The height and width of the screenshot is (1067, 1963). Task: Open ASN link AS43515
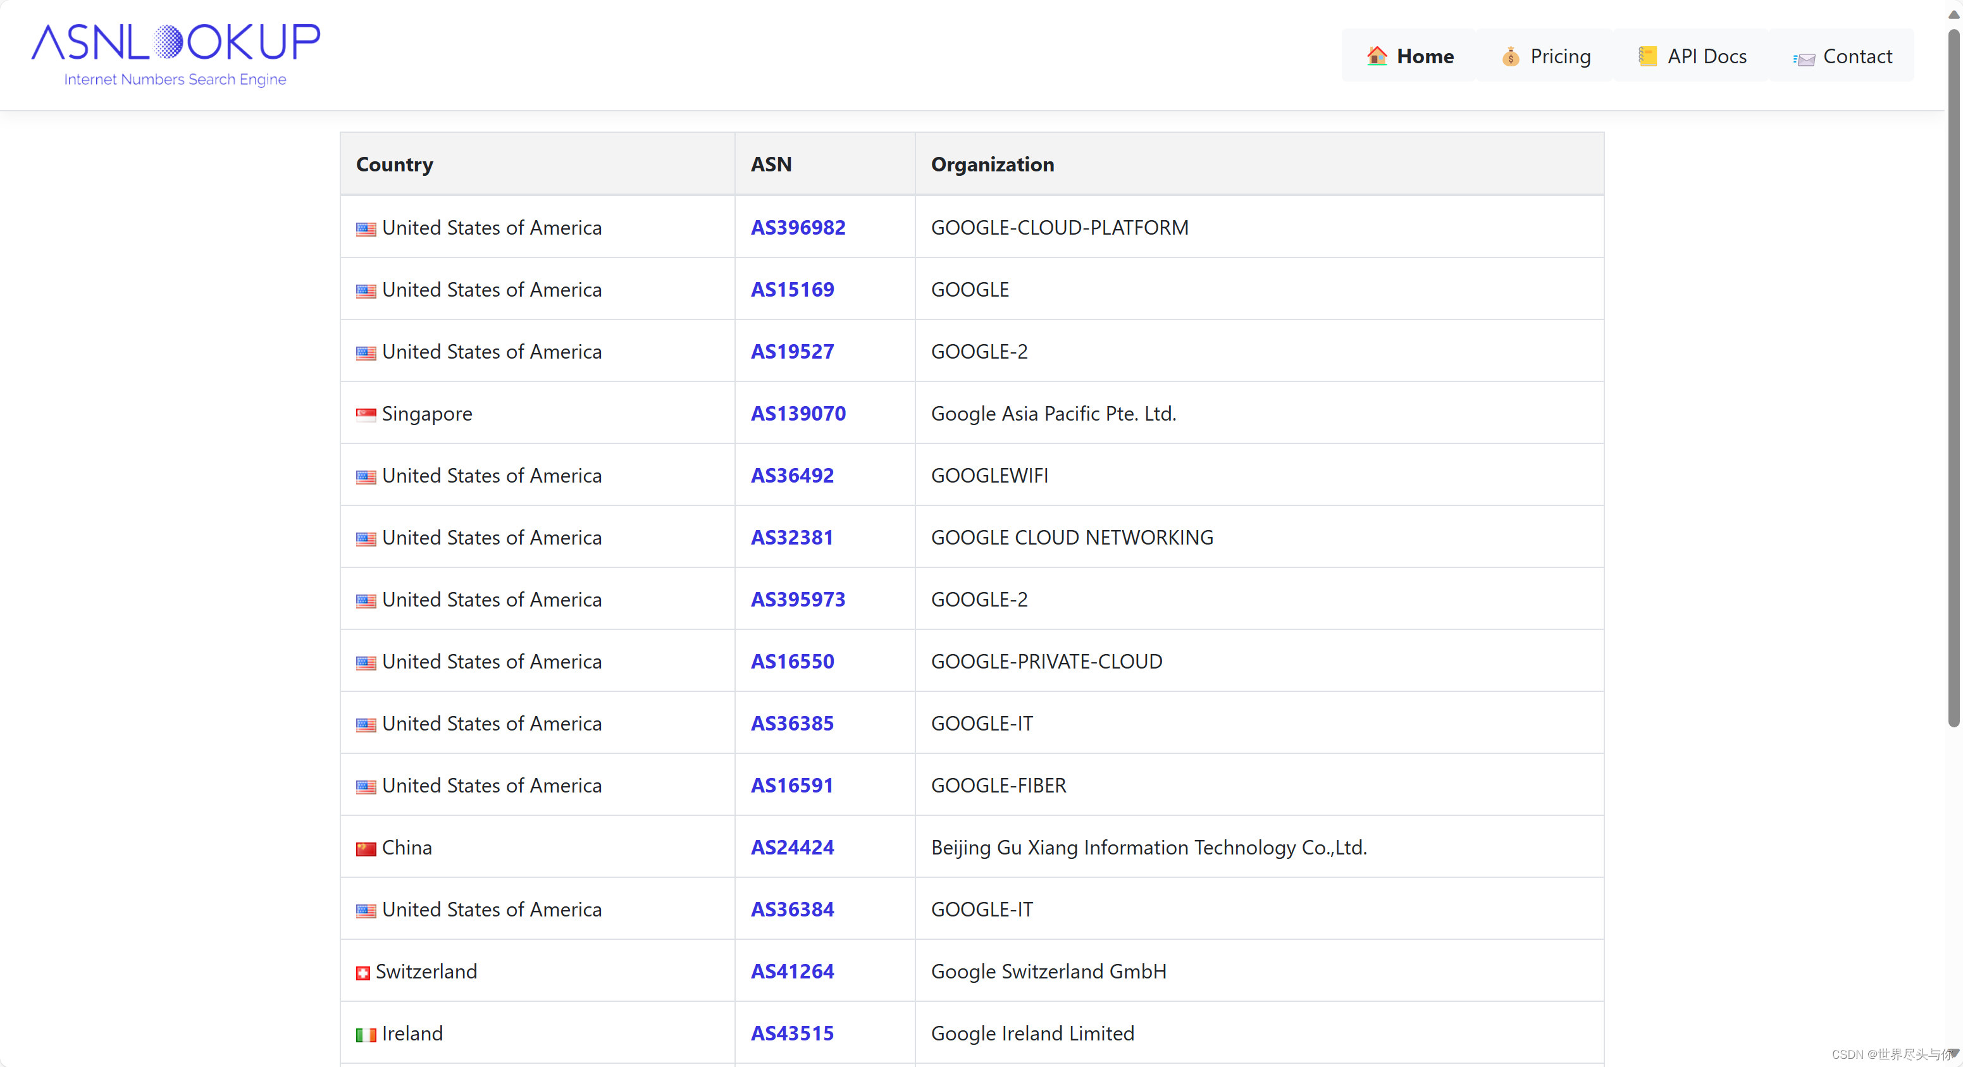point(793,1033)
